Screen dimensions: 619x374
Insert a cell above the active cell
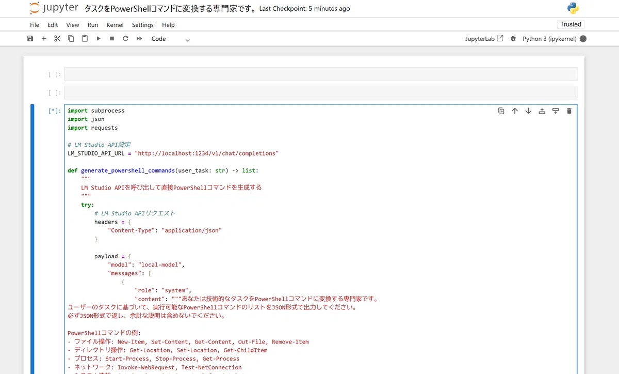(x=542, y=111)
